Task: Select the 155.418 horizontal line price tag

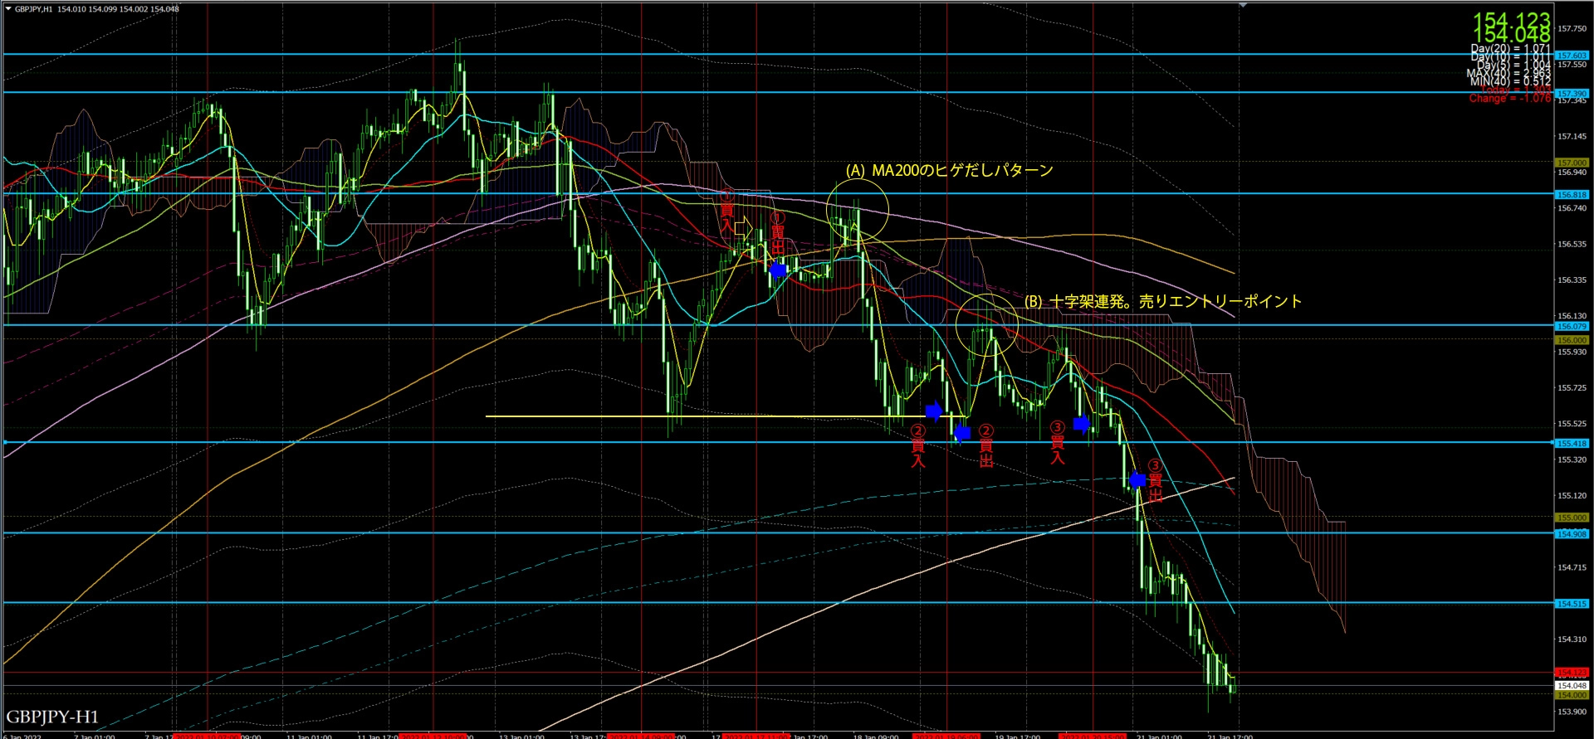Action: [x=1572, y=444]
